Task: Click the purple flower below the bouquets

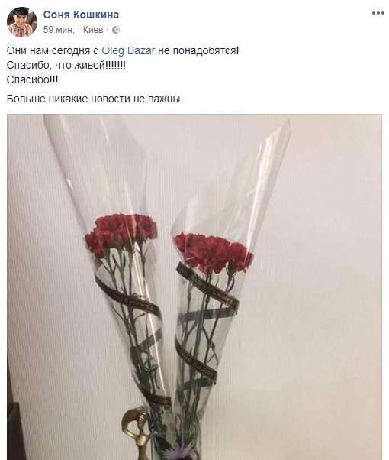Action: tap(175, 452)
